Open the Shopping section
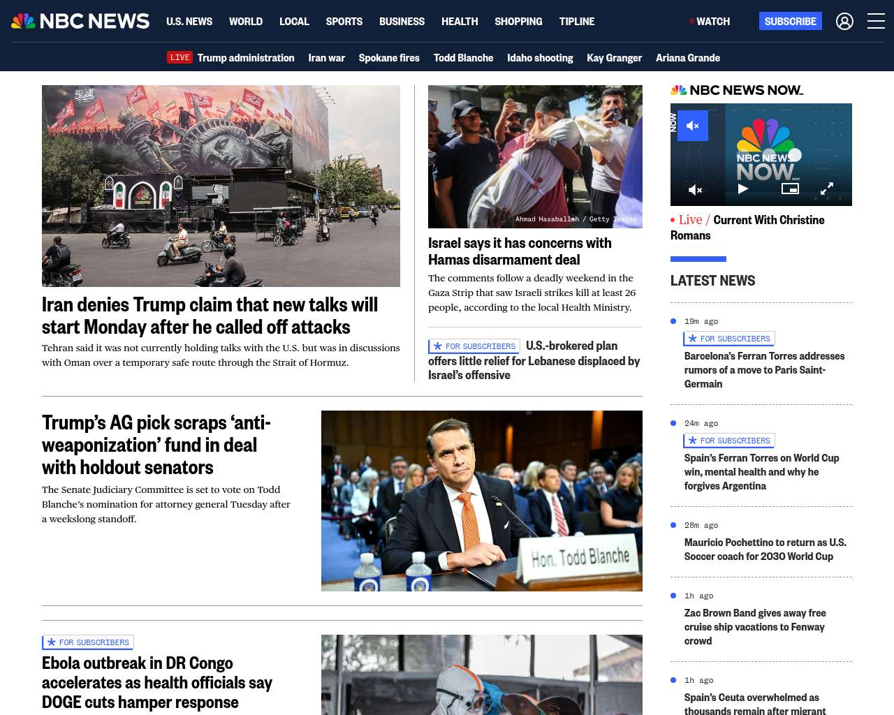Image resolution: width=894 pixels, height=715 pixels. (x=518, y=22)
